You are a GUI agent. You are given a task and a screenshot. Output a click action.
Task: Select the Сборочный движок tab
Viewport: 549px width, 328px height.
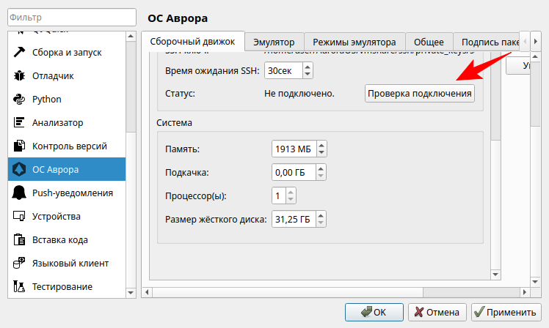pos(192,41)
